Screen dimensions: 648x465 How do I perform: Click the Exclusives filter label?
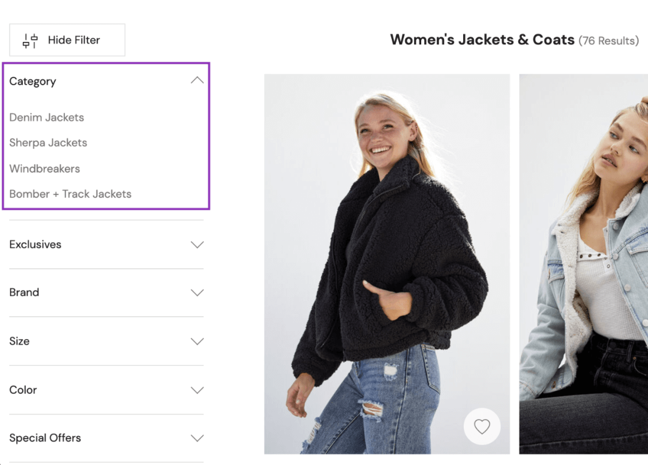pos(35,245)
